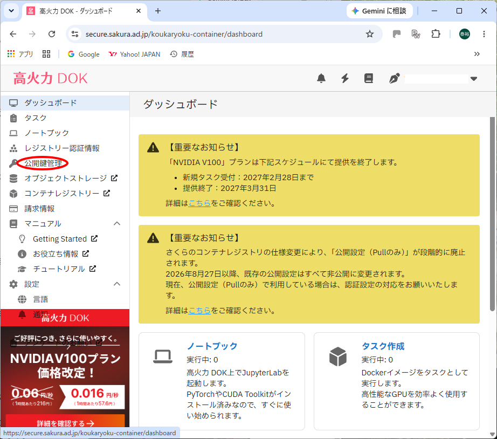The height and width of the screenshot is (439, 497).
Task: Click the lightning bolt header icon
Action: point(345,78)
